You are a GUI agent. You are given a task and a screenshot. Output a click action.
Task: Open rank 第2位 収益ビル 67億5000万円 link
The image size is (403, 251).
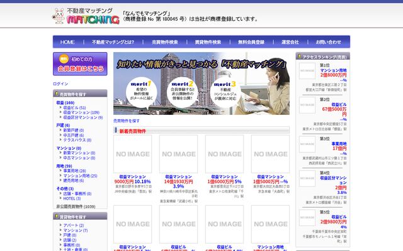click(x=339, y=105)
